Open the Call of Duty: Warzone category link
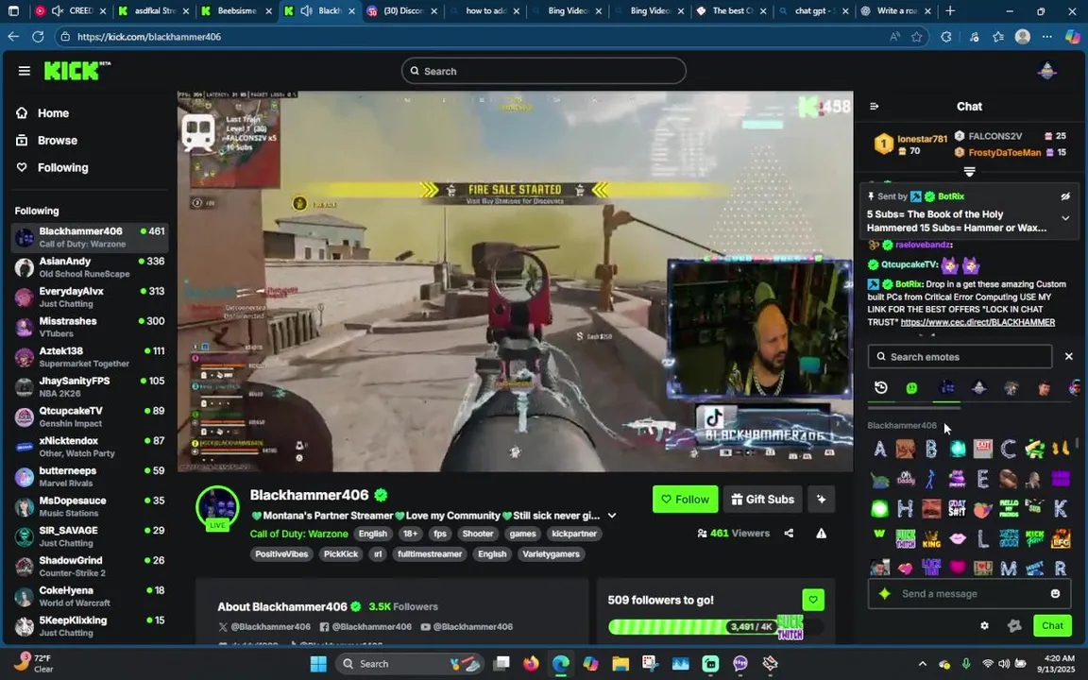This screenshot has width=1088, height=680. click(298, 534)
